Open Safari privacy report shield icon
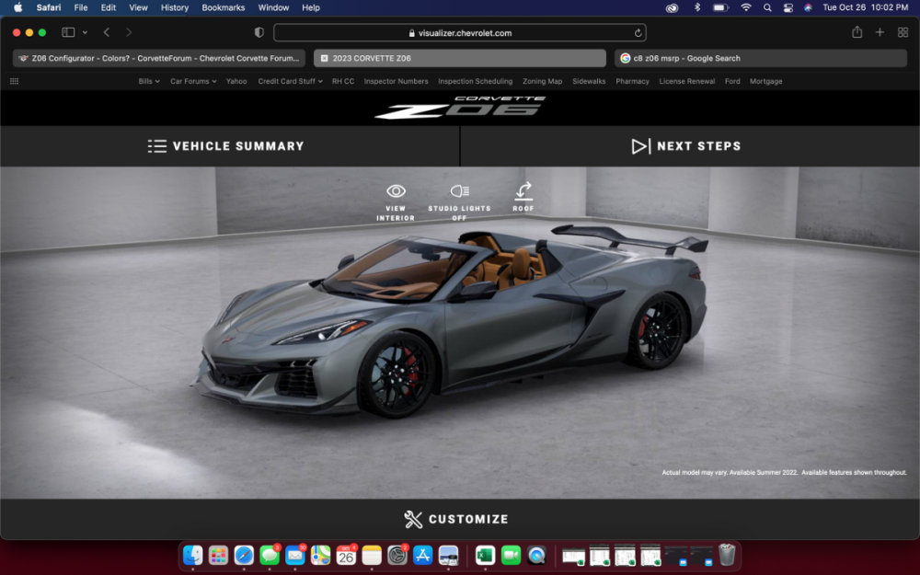Viewport: 920px width, 575px height. (x=259, y=33)
